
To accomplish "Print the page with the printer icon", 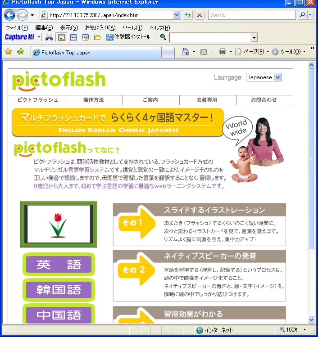I will click(x=223, y=52).
